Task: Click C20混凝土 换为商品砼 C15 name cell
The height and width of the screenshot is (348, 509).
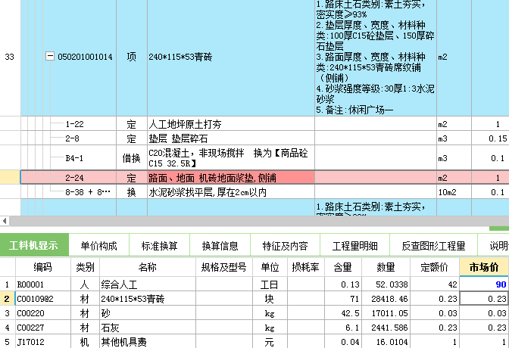Action: point(231,158)
